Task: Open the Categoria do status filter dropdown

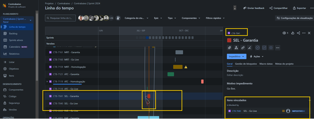Action: click(x=136, y=18)
